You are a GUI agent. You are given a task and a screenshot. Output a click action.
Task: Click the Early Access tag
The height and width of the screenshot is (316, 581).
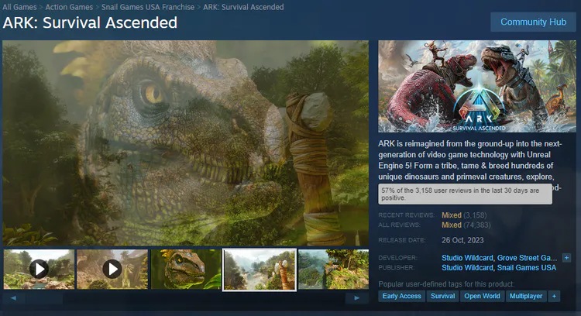(x=401, y=296)
